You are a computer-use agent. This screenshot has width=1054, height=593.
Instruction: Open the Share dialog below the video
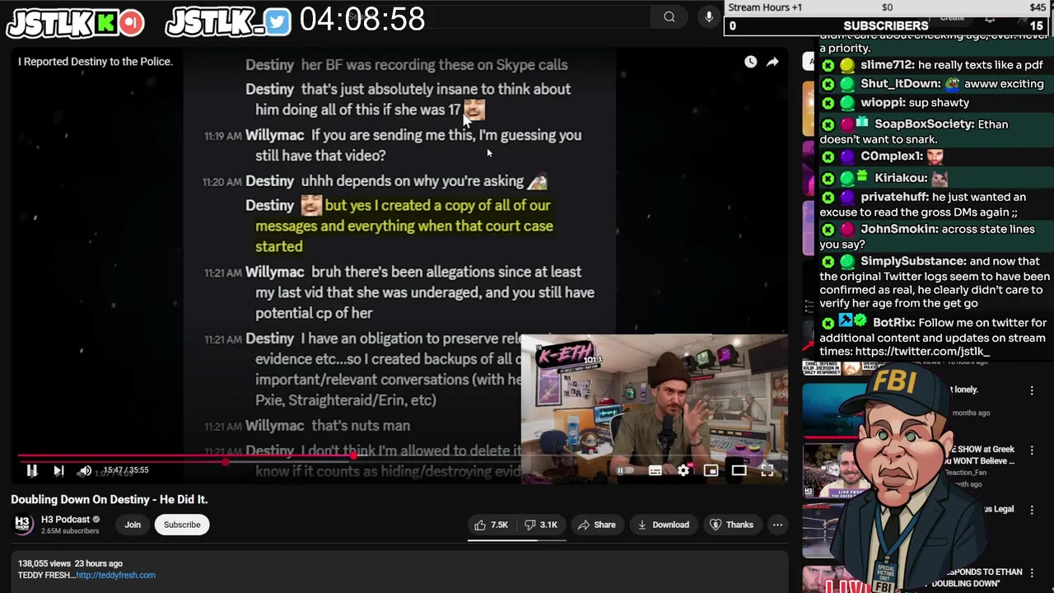[x=596, y=525]
